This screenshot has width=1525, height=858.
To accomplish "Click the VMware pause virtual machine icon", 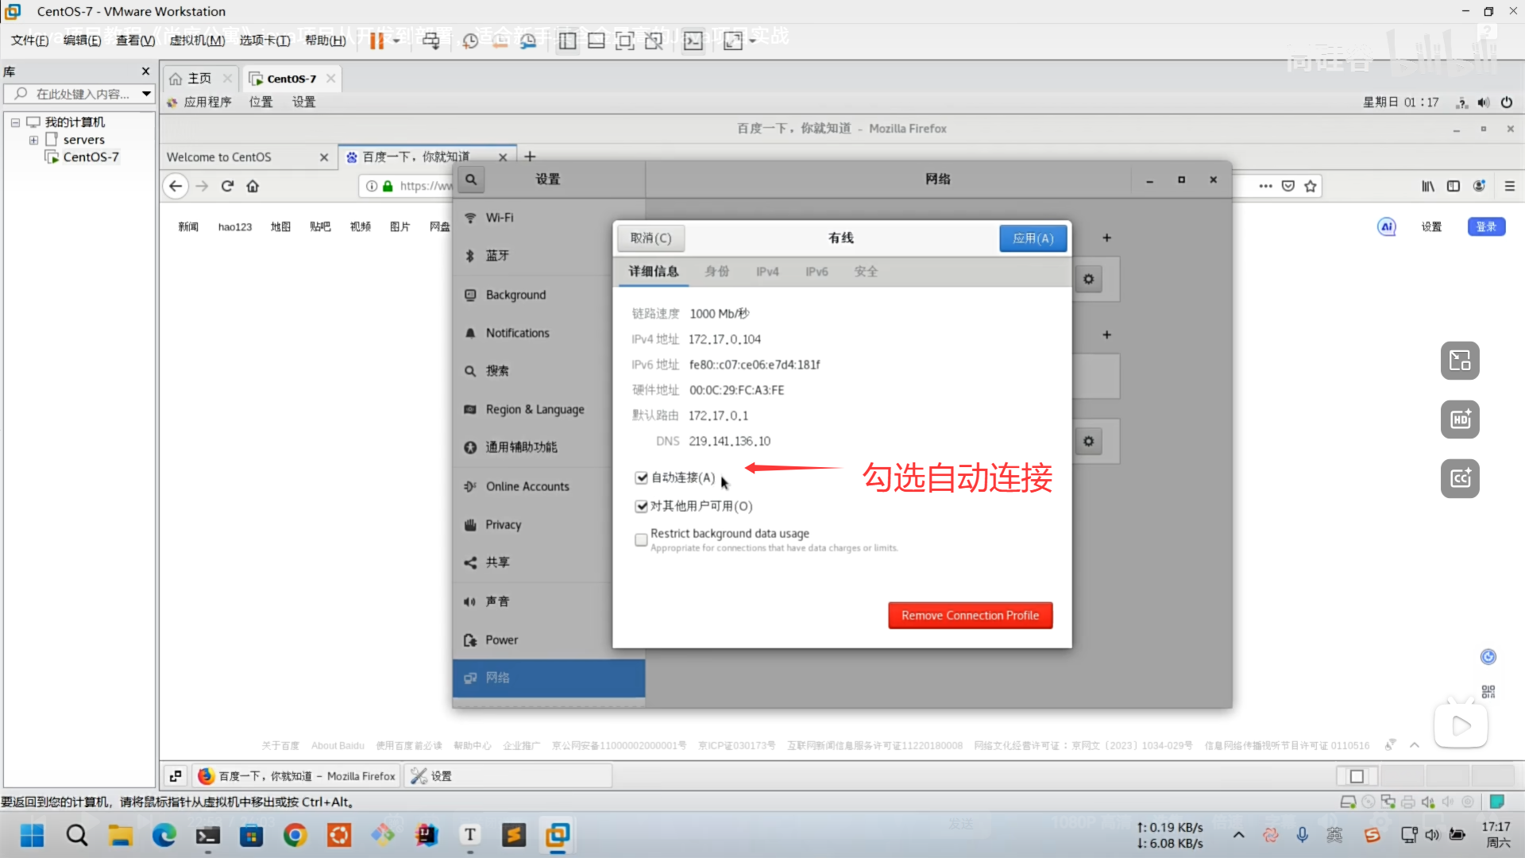I will pyautogui.click(x=376, y=41).
